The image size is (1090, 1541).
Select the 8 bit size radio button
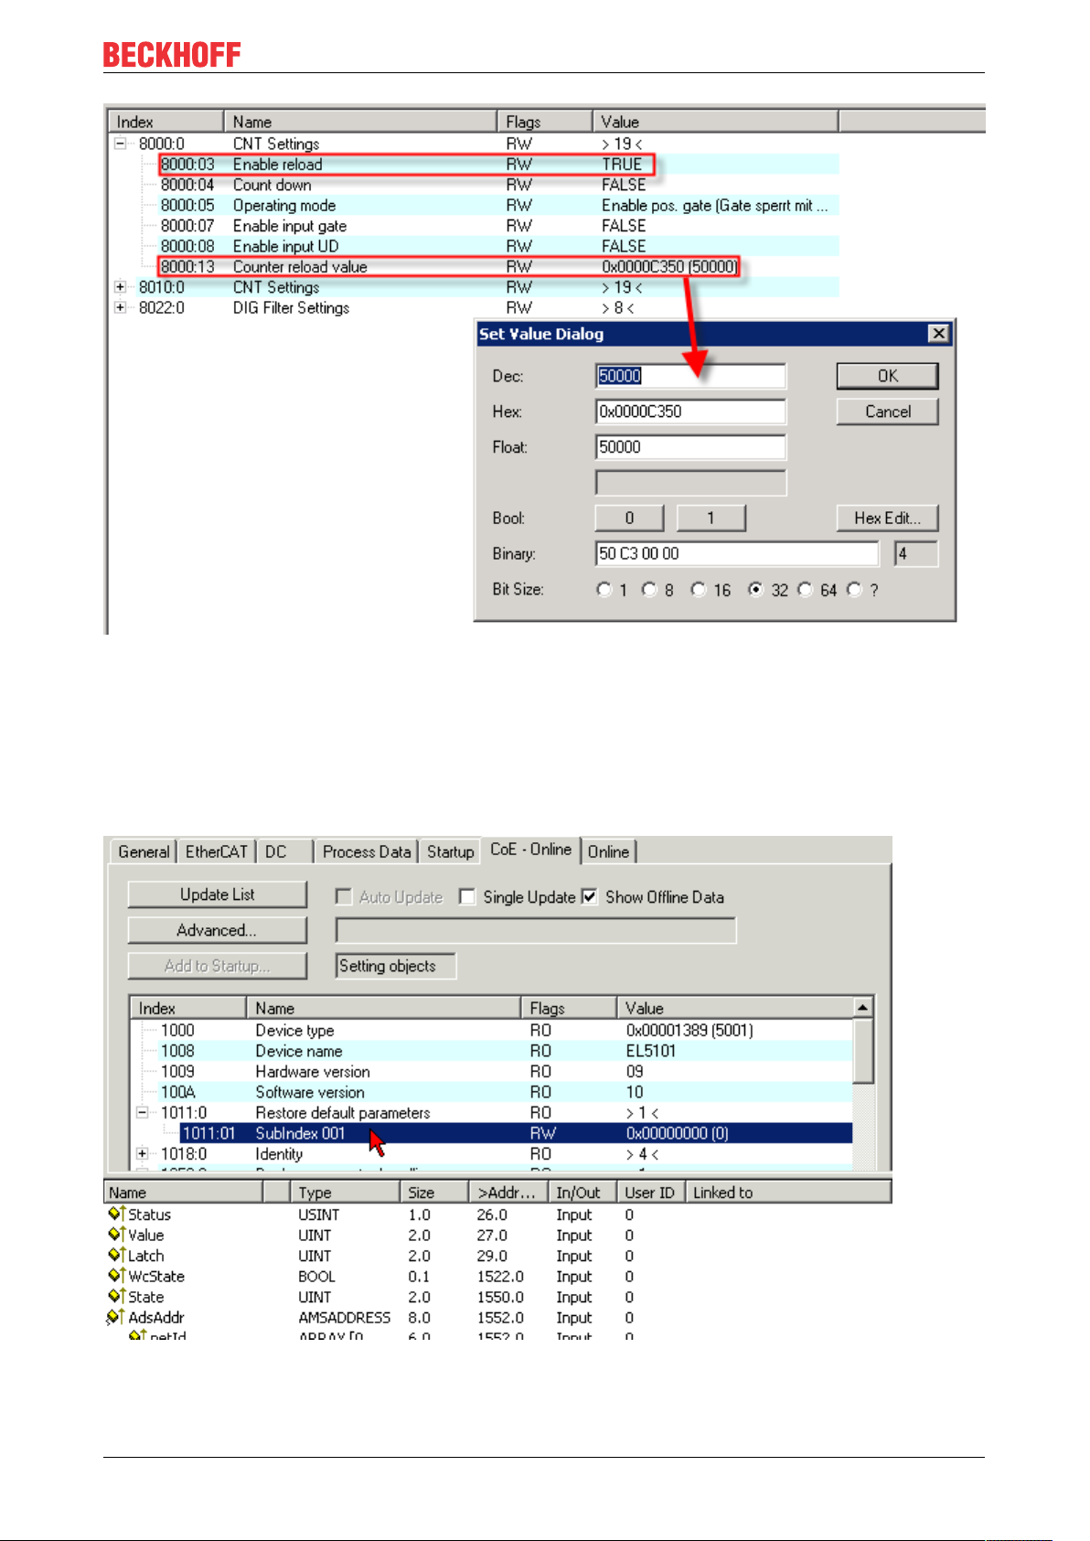coord(649,590)
